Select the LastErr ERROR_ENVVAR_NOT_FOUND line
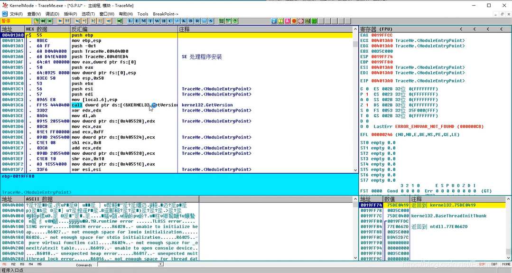Image resolution: width=512 pixels, height=273 pixels. pyautogui.click(x=428, y=127)
